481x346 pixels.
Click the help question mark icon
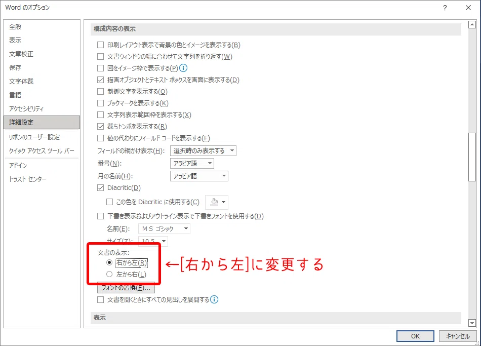(445, 8)
